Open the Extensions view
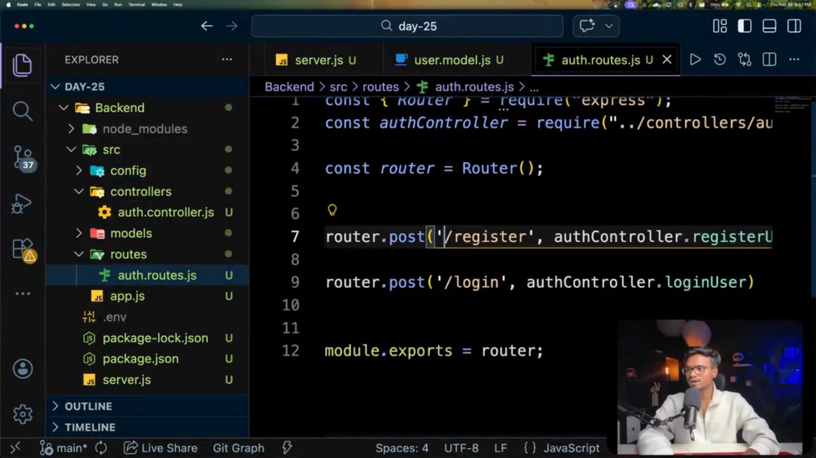This screenshot has width=816, height=458. pyautogui.click(x=22, y=249)
